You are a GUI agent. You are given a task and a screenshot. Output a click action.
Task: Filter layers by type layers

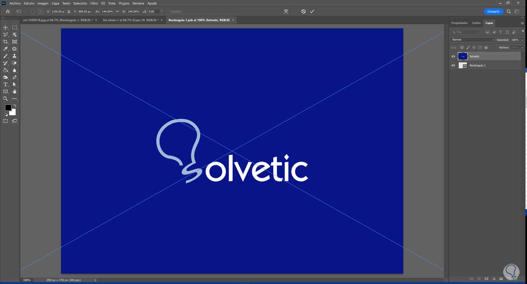pyautogui.click(x=500, y=32)
